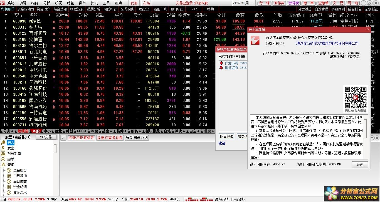Select the 买入 tree item
380x202 pixels.
tap(11, 142)
